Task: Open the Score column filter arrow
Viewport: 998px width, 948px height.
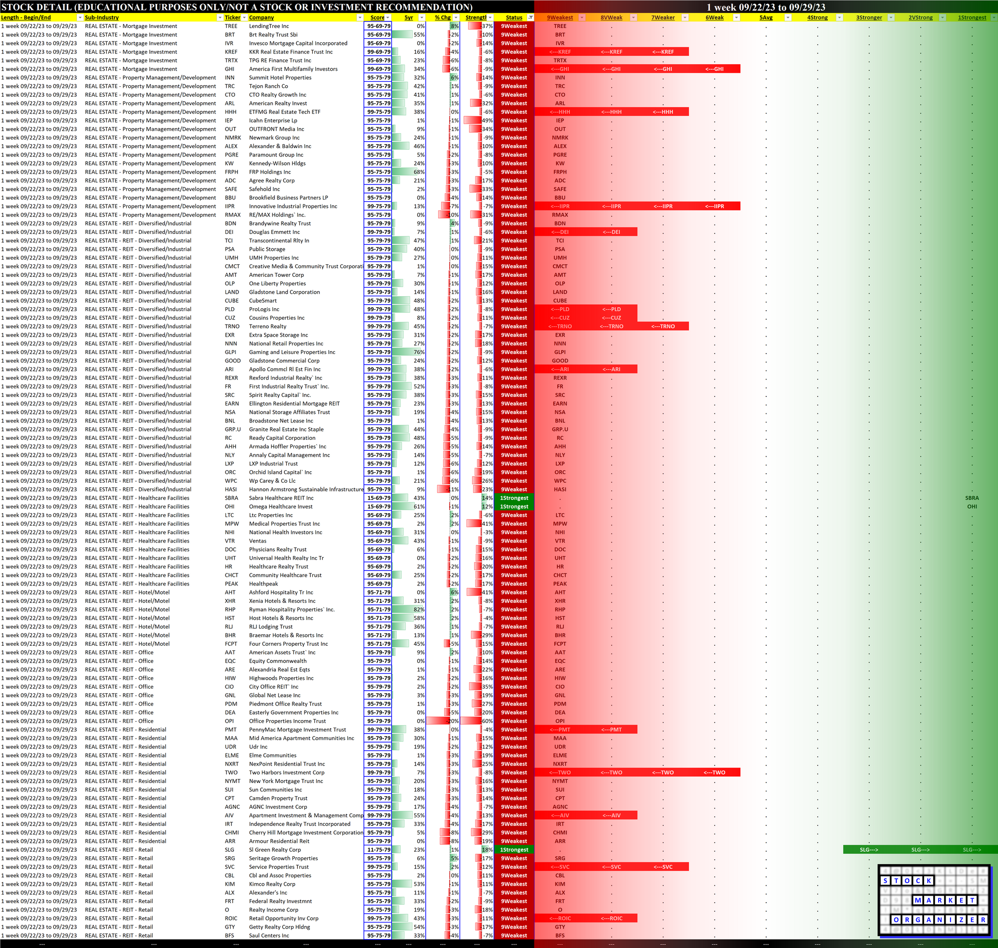Action: click(388, 17)
